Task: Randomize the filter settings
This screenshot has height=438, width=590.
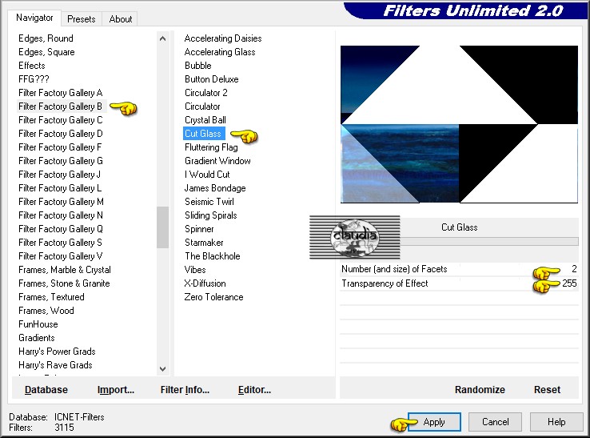Action: pyautogui.click(x=480, y=389)
